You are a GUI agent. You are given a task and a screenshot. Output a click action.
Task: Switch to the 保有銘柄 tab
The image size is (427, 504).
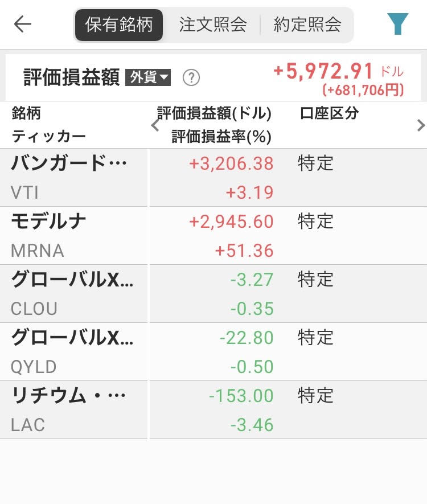click(119, 24)
